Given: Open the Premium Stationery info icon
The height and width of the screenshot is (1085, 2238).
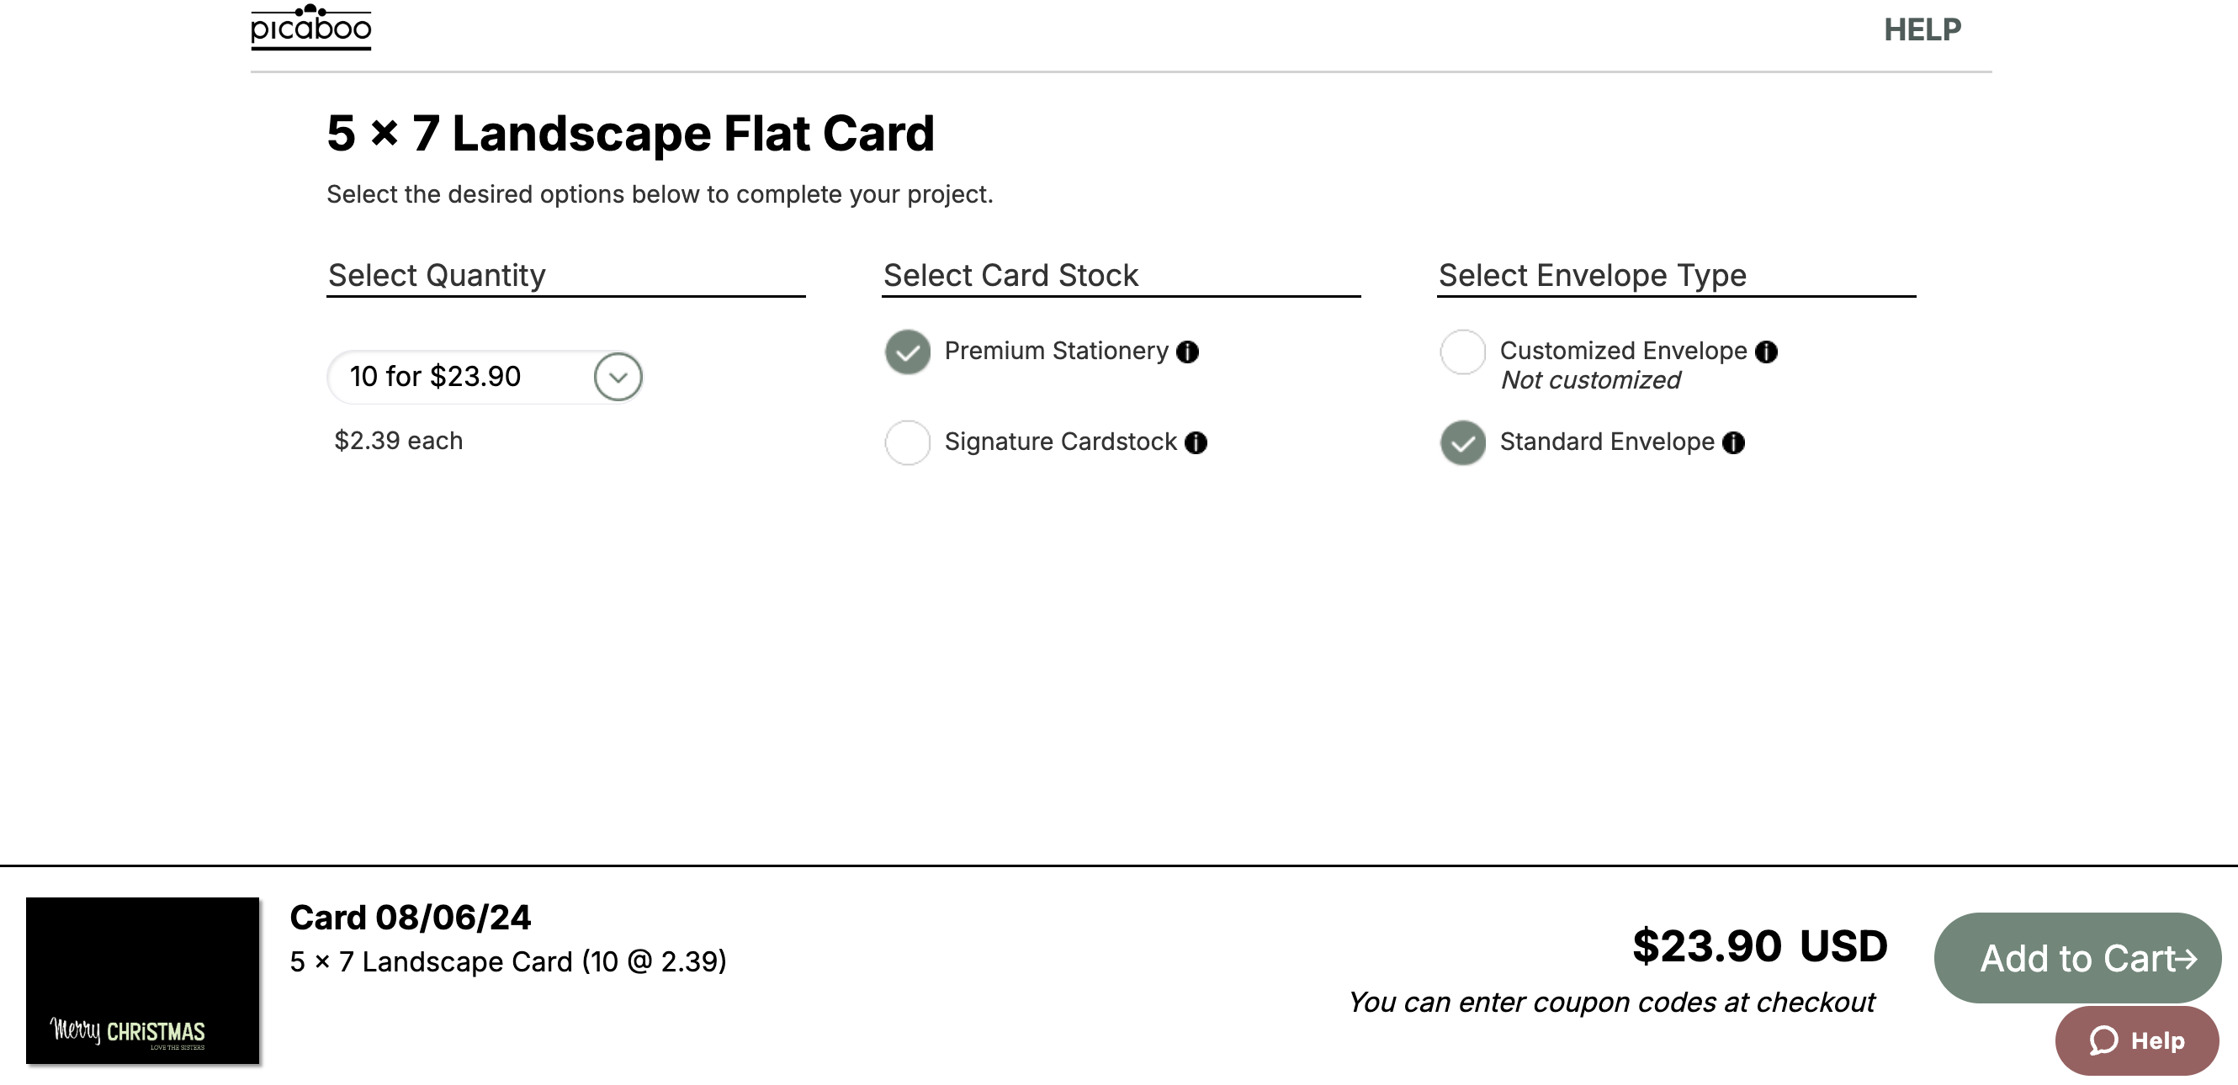Looking at the screenshot, I should [x=1187, y=352].
